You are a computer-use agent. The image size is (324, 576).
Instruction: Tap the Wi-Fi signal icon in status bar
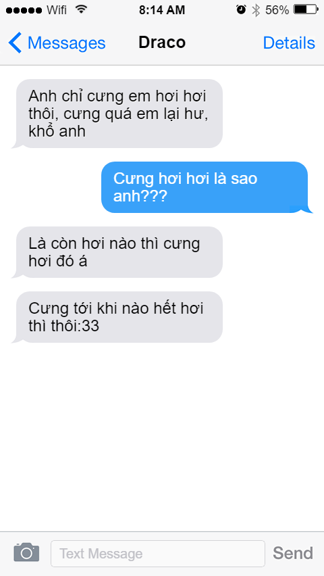pyautogui.click(x=81, y=9)
